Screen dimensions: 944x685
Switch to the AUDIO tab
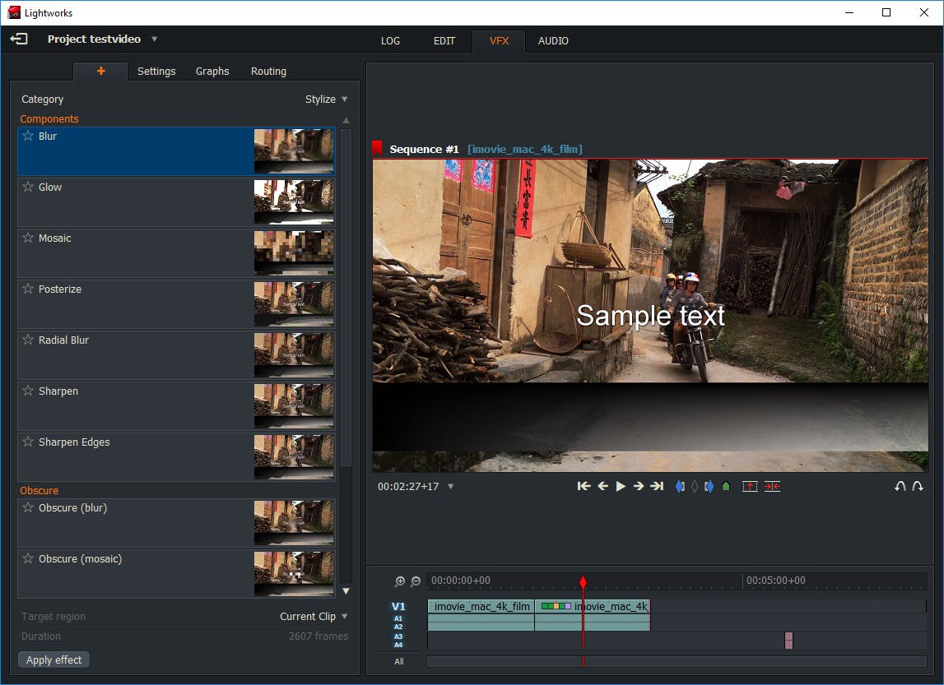[x=553, y=41]
